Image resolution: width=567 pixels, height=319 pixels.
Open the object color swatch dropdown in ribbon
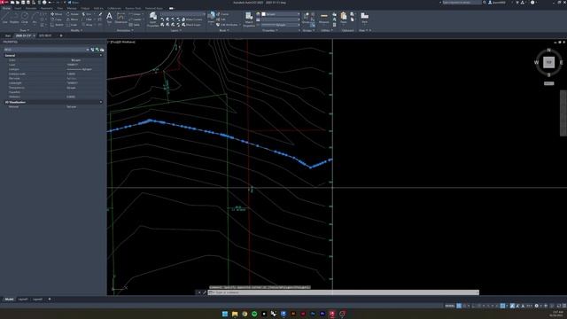pyautogui.click(x=281, y=14)
